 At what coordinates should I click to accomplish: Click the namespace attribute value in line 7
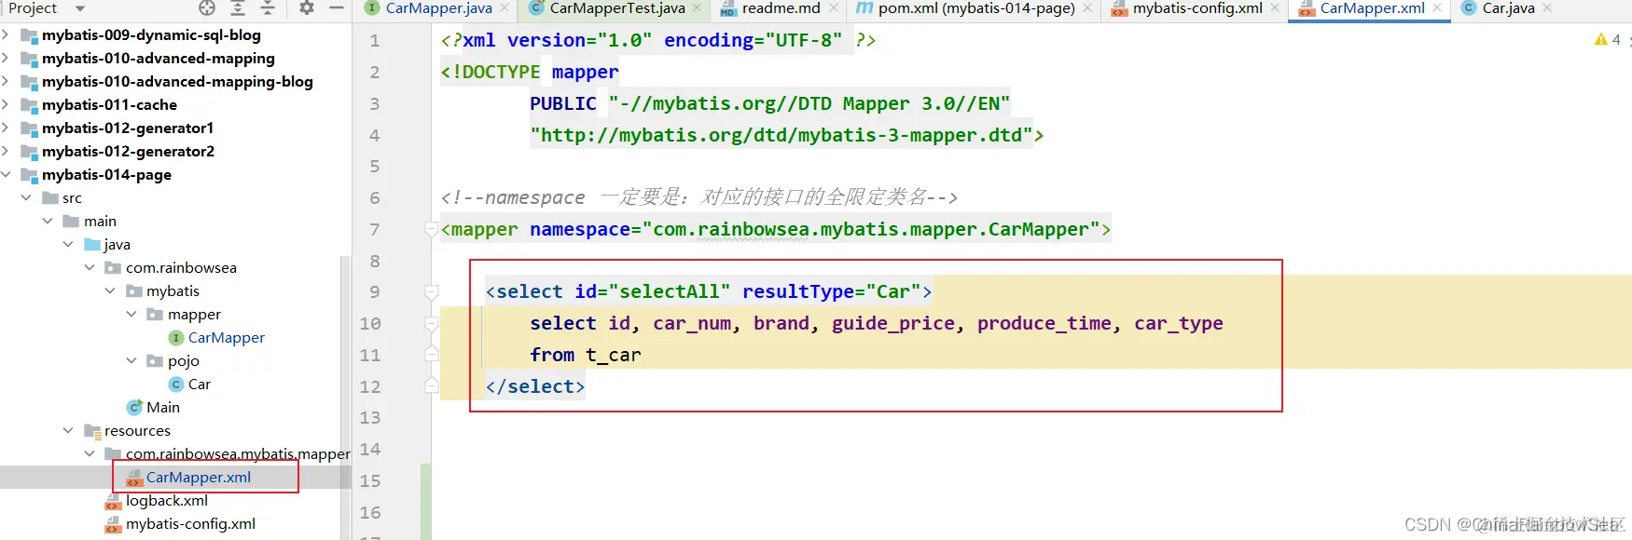click(x=871, y=229)
